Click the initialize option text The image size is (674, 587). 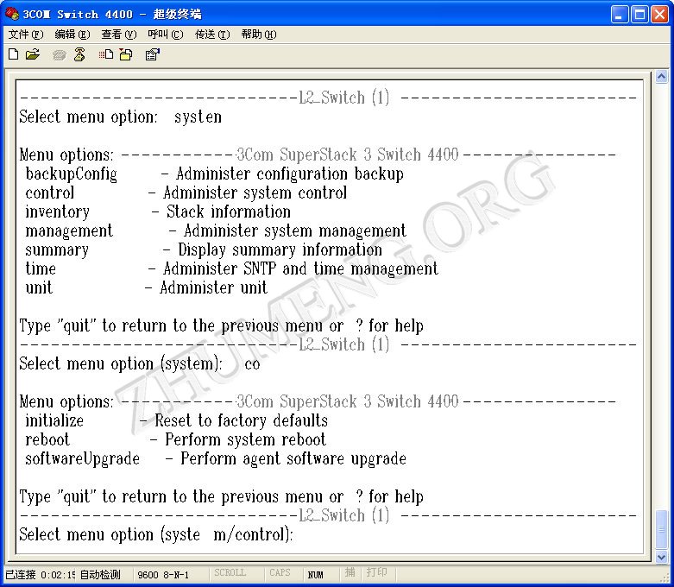[x=54, y=420]
